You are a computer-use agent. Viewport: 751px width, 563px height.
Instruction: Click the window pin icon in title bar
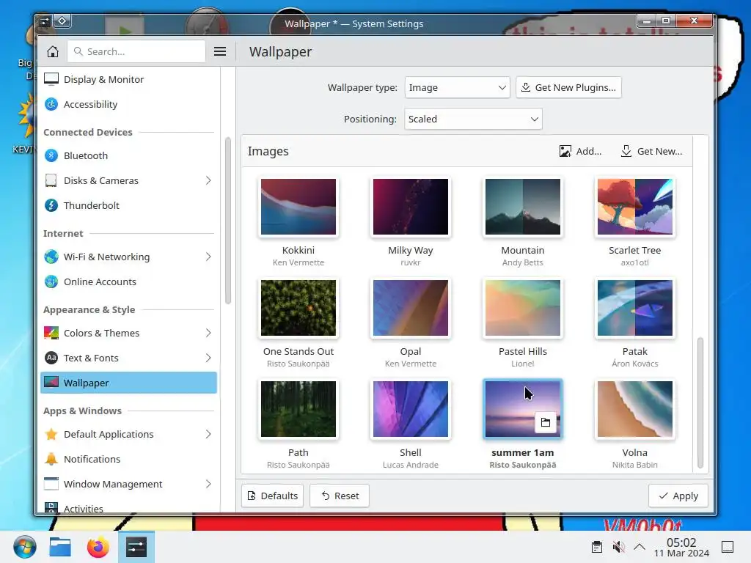click(x=62, y=21)
